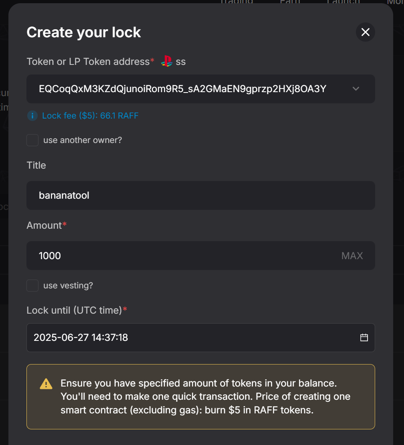
Task: Click the ss token symbol label
Action: click(181, 62)
